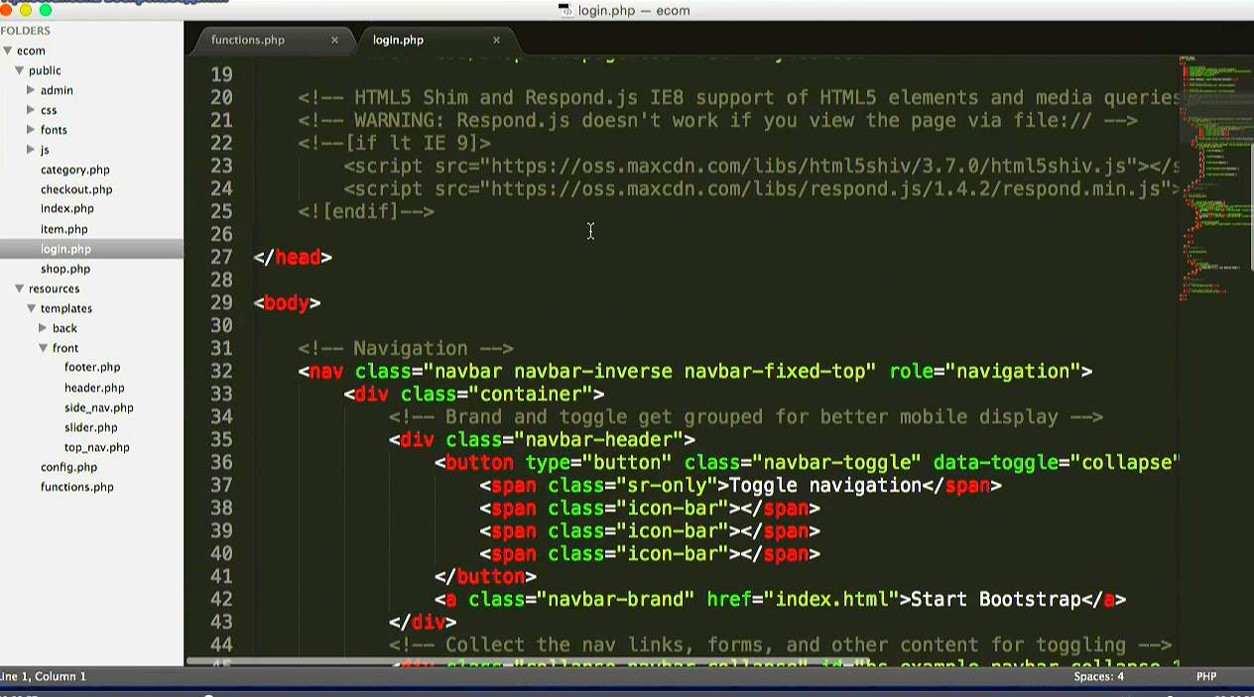1254x697 pixels.
Task: Open item.php in sidebar
Action: [x=64, y=229]
